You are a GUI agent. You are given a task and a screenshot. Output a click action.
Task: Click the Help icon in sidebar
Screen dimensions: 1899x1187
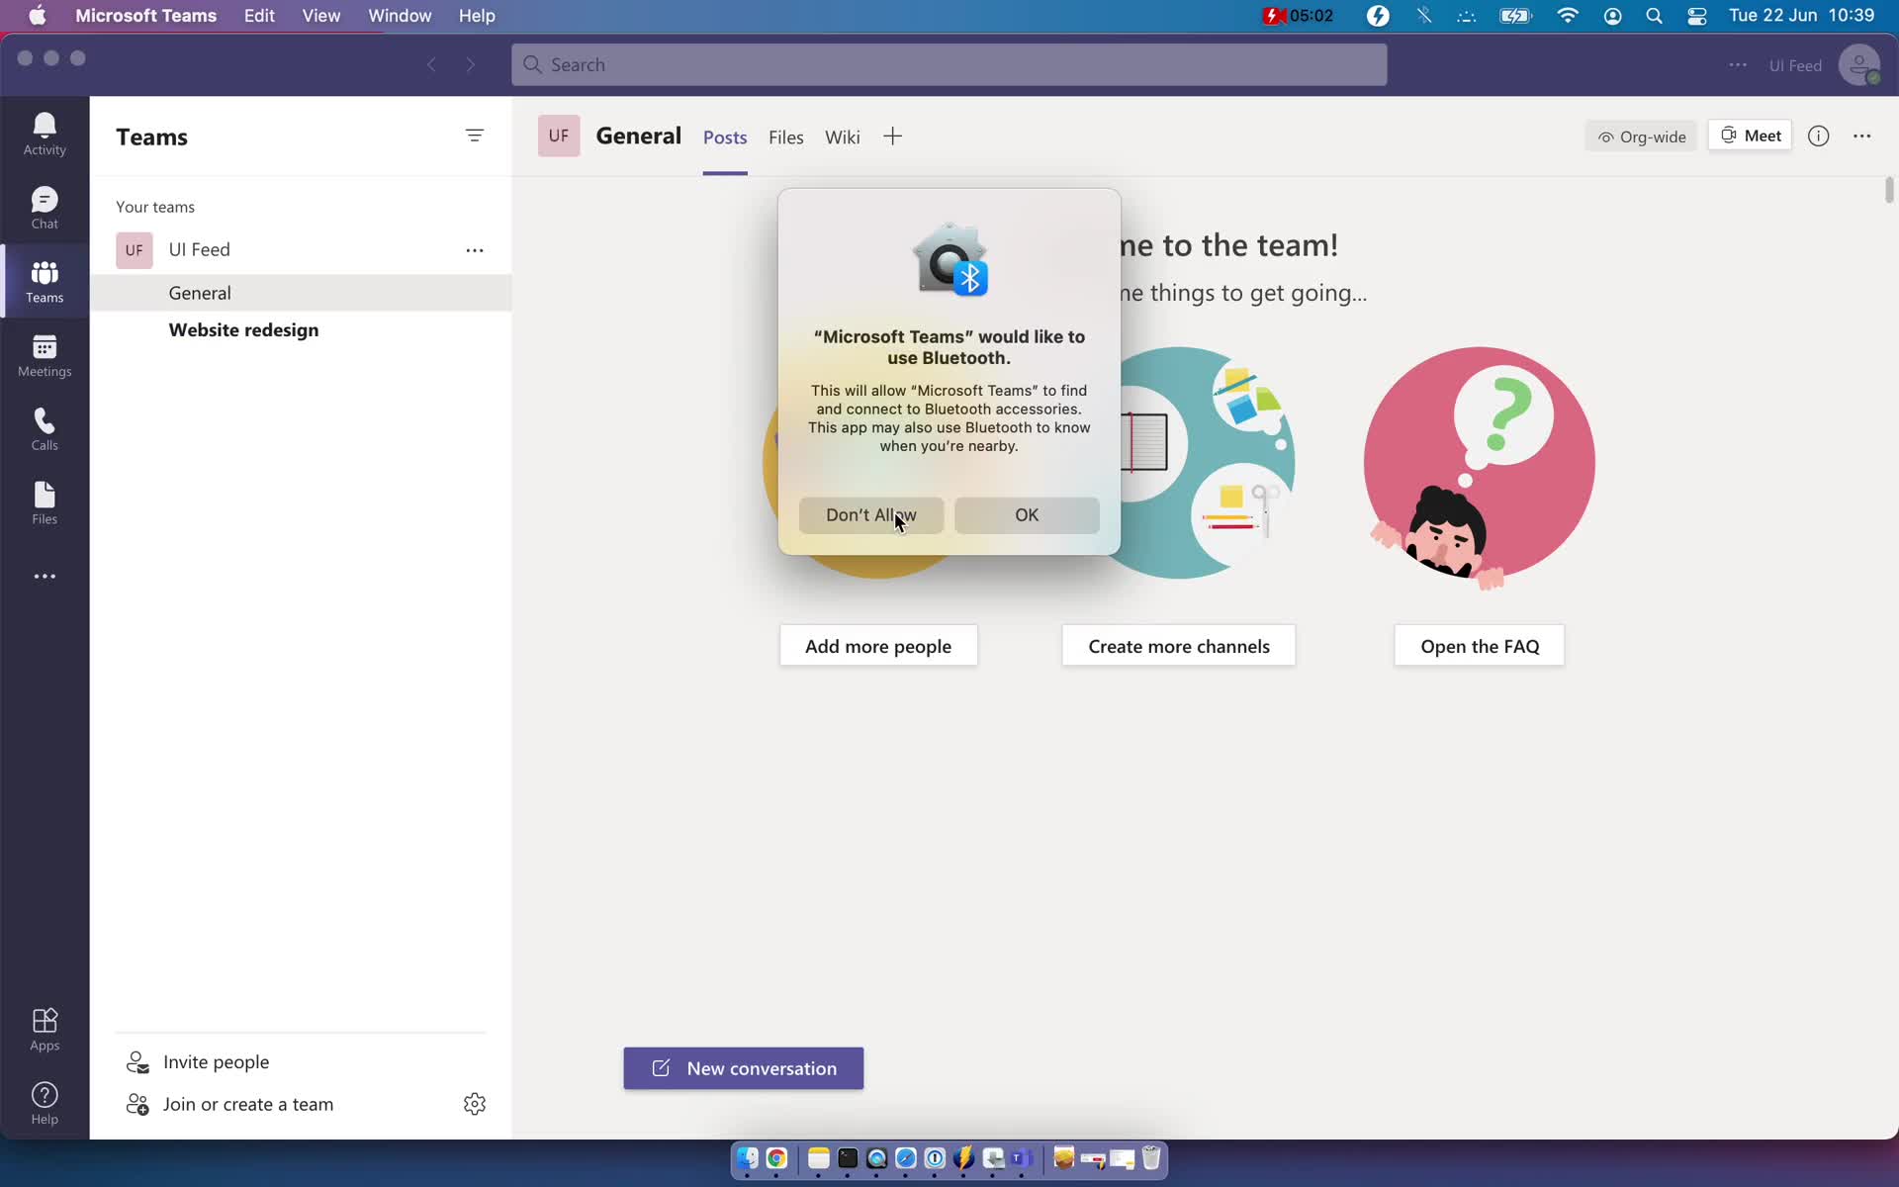click(x=44, y=1104)
